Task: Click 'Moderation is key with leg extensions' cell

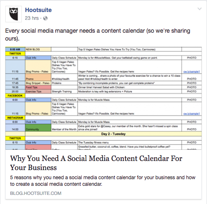Action: (129, 91)
